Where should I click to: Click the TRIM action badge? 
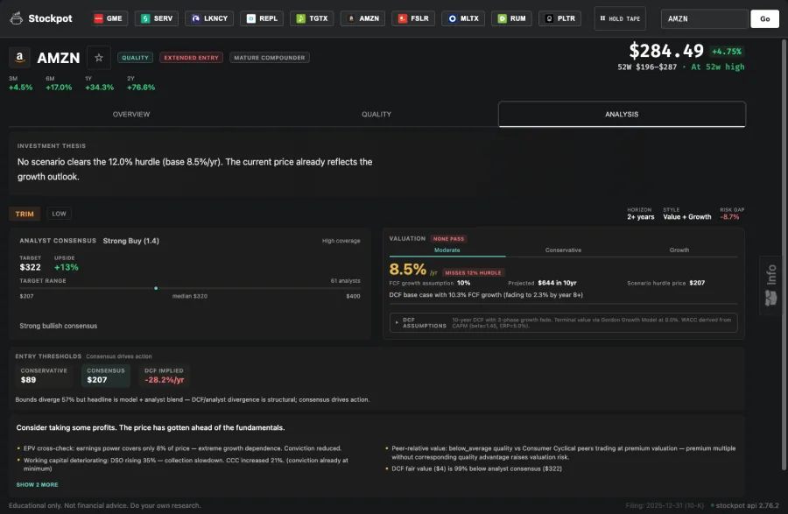pos(25,214)
